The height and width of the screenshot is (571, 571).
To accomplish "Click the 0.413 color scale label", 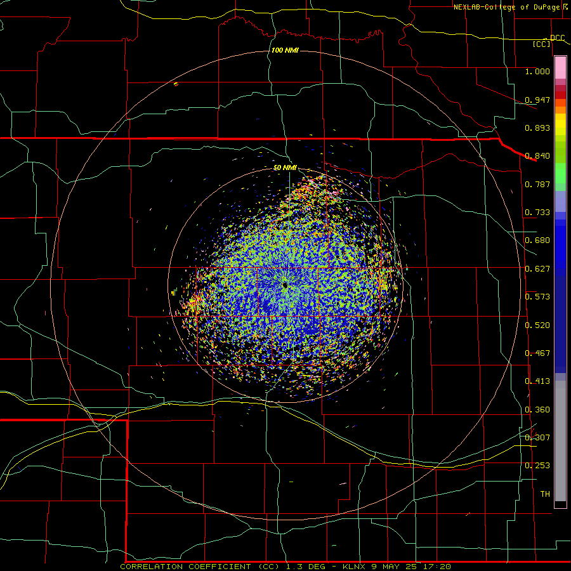I will point(537,381).
